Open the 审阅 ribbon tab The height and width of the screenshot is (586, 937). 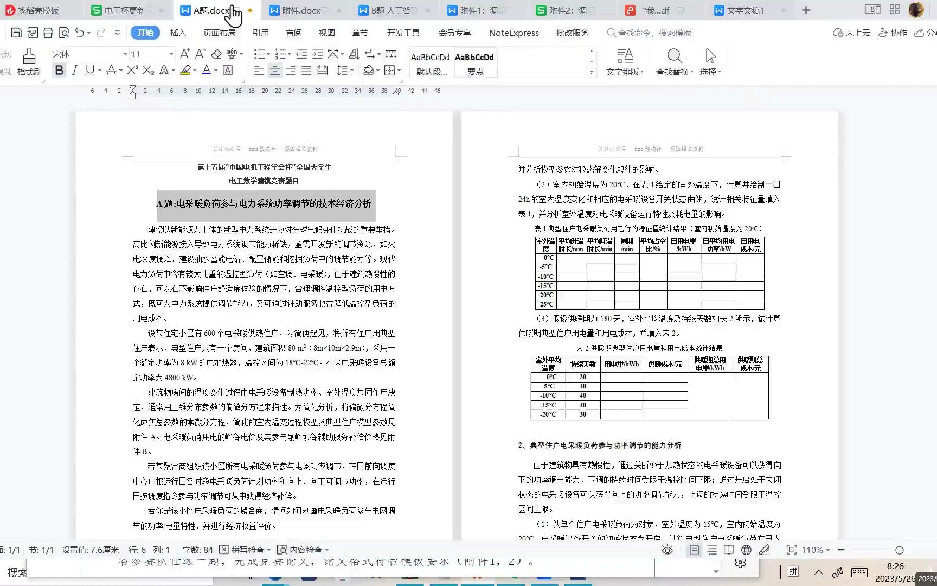[293, 33]
